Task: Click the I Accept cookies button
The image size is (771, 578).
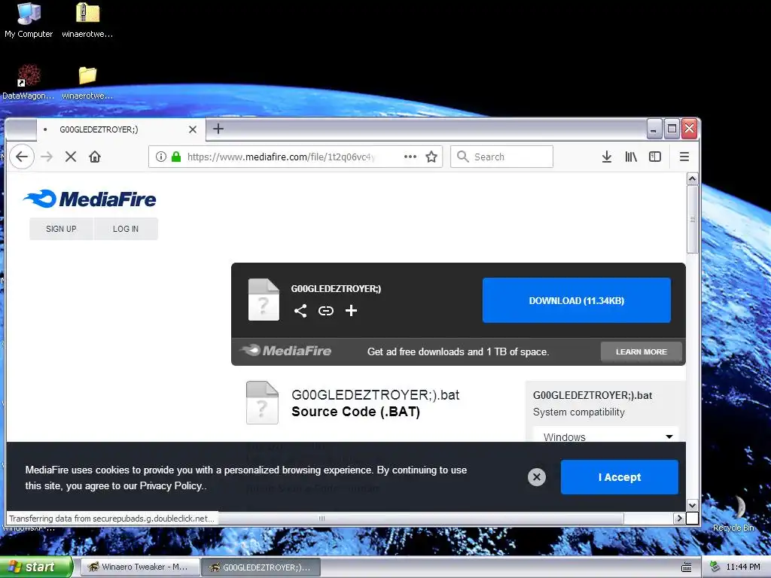Action: pyautogui.click(x=619, y=476)
